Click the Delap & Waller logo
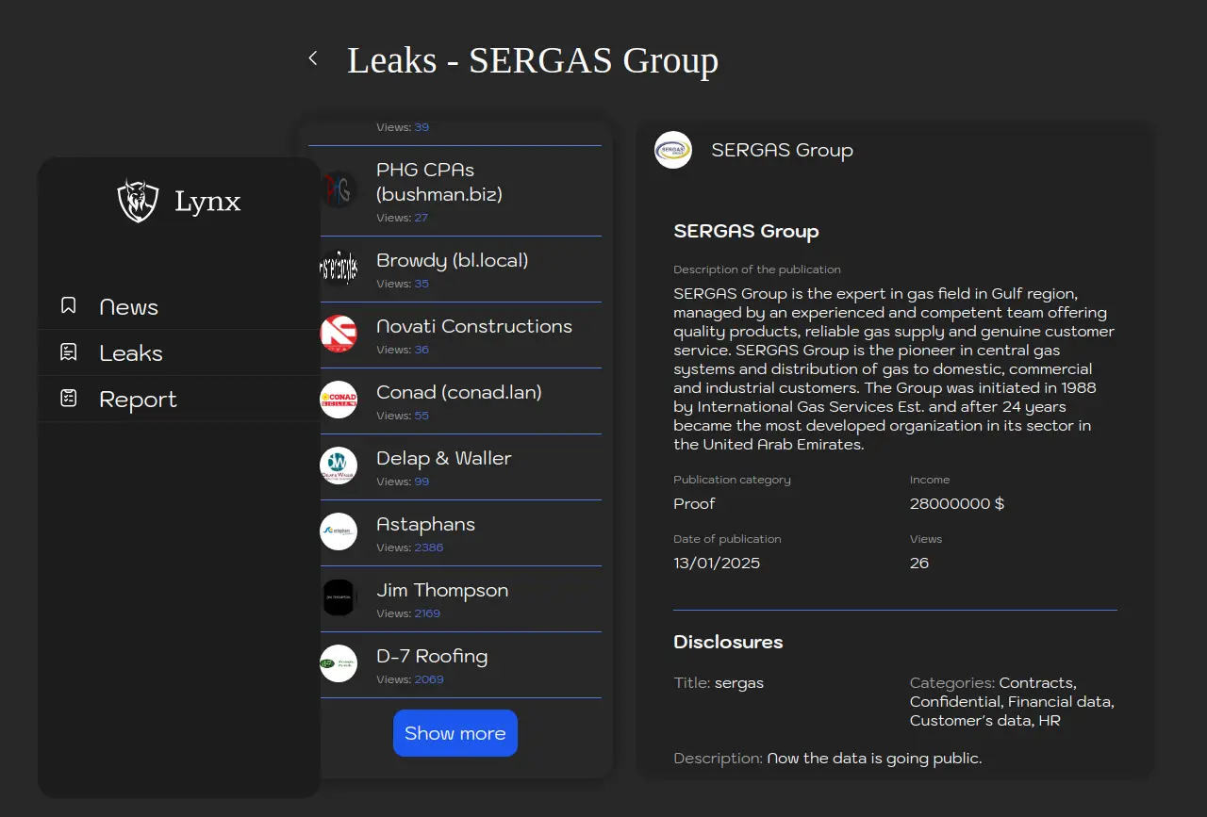 [339, 466]
